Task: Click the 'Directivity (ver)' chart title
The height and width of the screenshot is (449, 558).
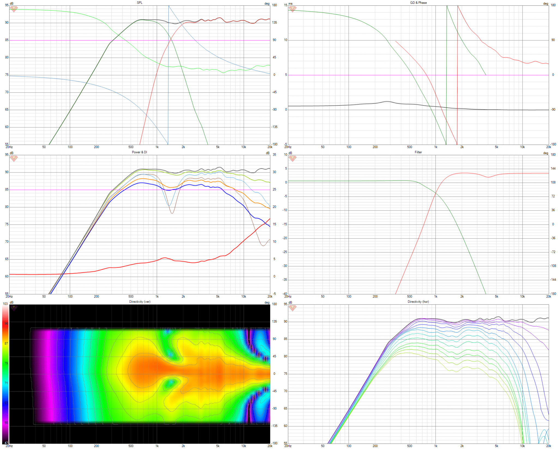Action: 140,302
